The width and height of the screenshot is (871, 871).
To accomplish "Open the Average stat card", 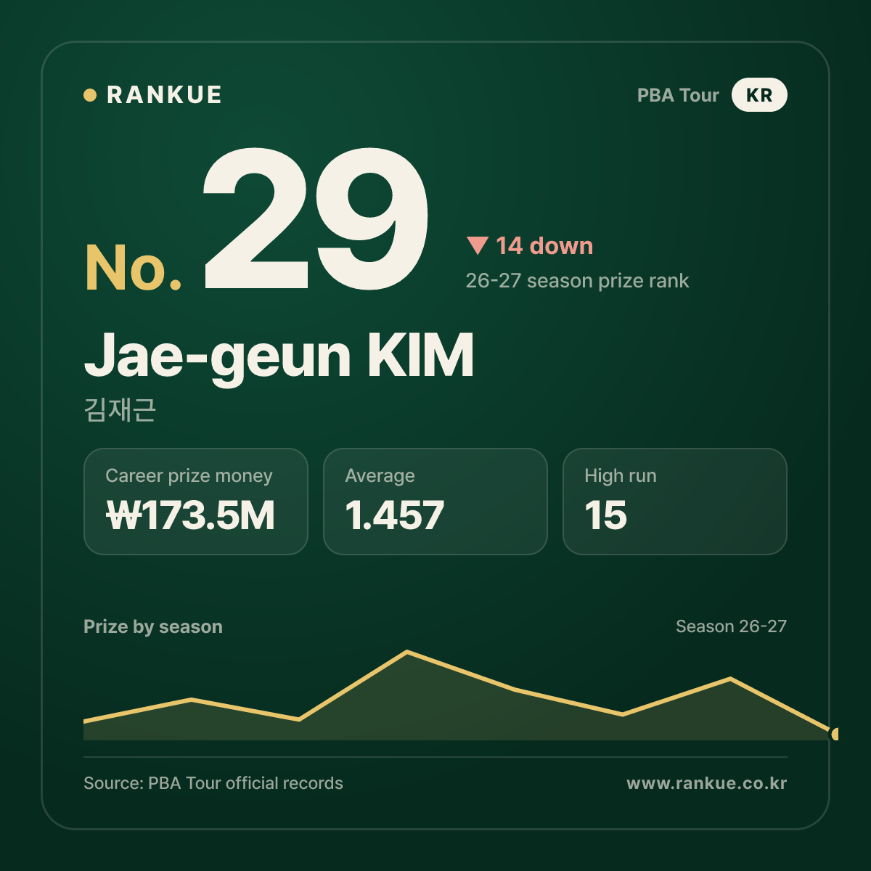I will point(435,502).
